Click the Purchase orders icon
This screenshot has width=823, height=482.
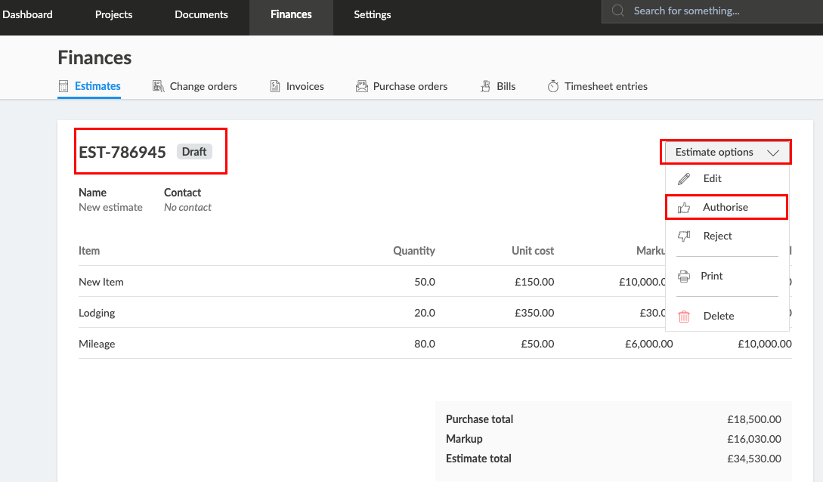[x=362, y=86]
